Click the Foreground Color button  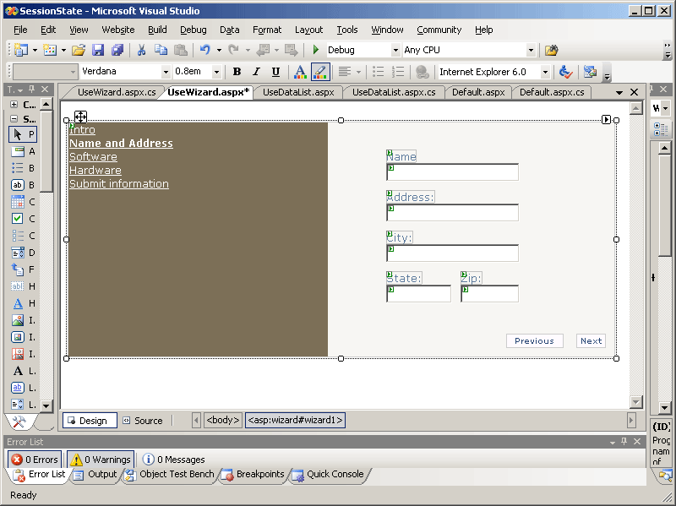click(x=299, y=73)
